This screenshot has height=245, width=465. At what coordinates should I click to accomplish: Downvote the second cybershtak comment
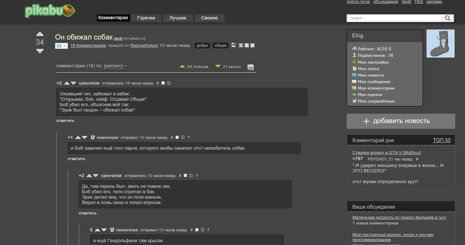(96, 176)
